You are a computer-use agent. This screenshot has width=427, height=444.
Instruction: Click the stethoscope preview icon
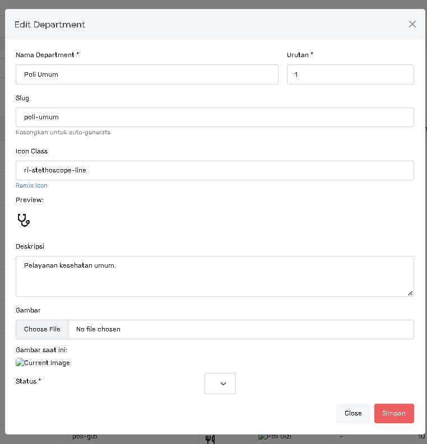click(24, 220)
